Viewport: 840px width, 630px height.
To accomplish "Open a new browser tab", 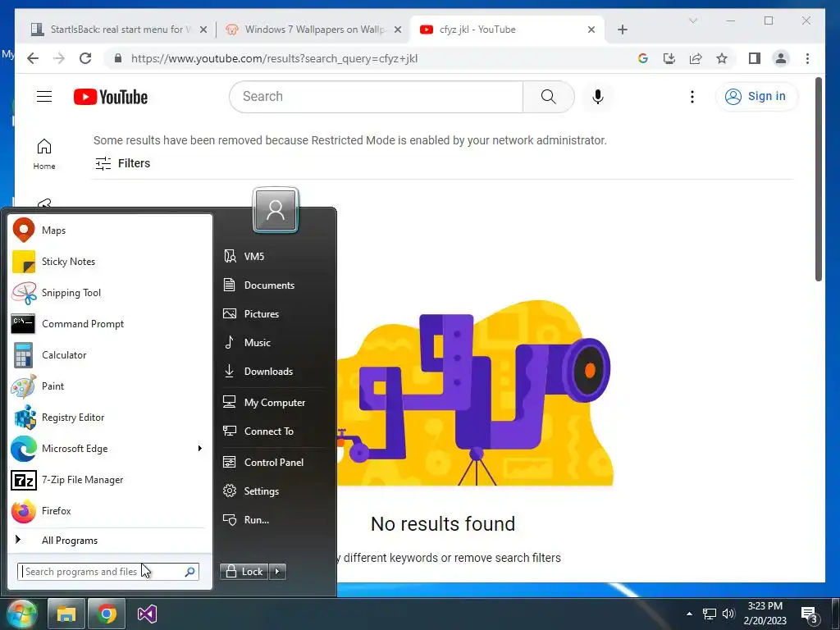I will (622, 30).
